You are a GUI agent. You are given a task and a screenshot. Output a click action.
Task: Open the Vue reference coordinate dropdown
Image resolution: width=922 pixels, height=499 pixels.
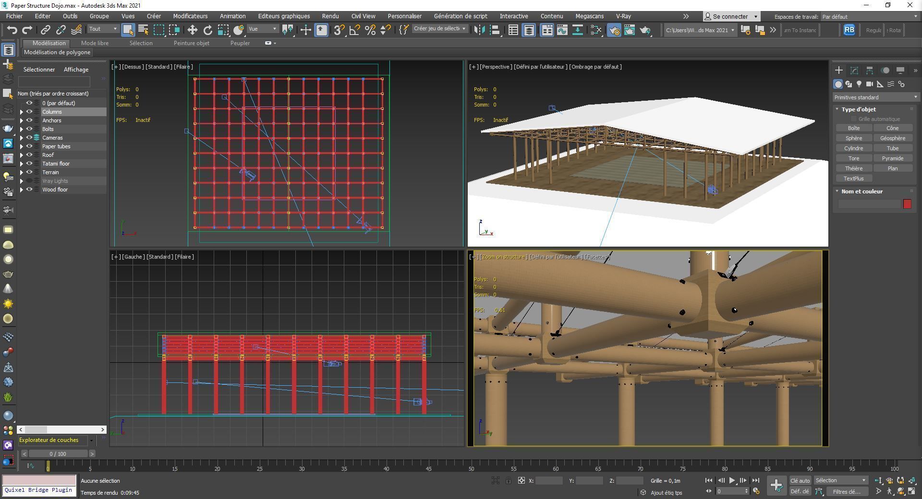(x=263, y=29)
